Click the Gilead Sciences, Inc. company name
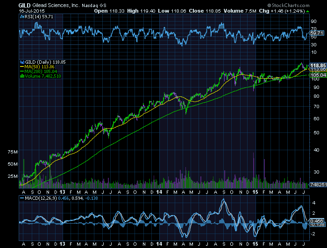Screen dimensions: 327x248 coord(56,6)
